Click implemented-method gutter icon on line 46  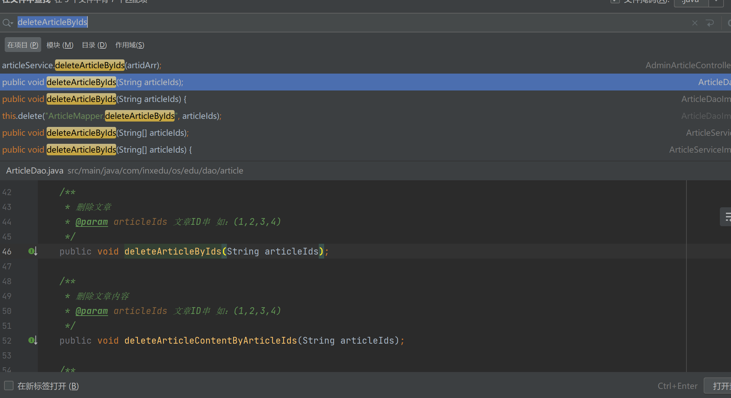pos(33,251)
